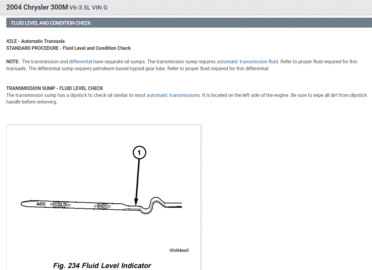Click the 'V6-3.5L VIN G' engine text
This screenshot has height=270, width=372.
click(x=88, y=8)
